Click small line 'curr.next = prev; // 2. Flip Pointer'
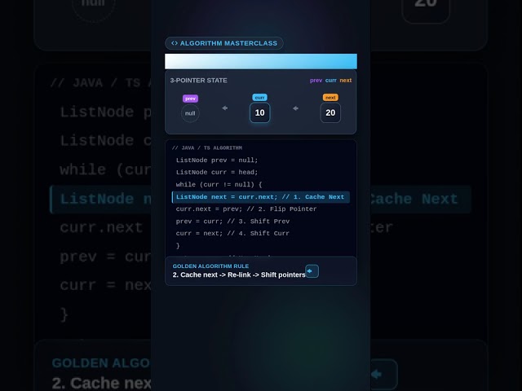 tap(246, 209)
